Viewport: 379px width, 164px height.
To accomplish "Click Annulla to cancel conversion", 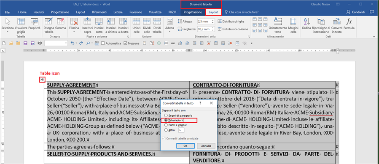I will [x=206, y=146].
